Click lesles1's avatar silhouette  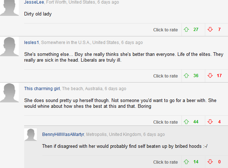(x=9, y=47)
